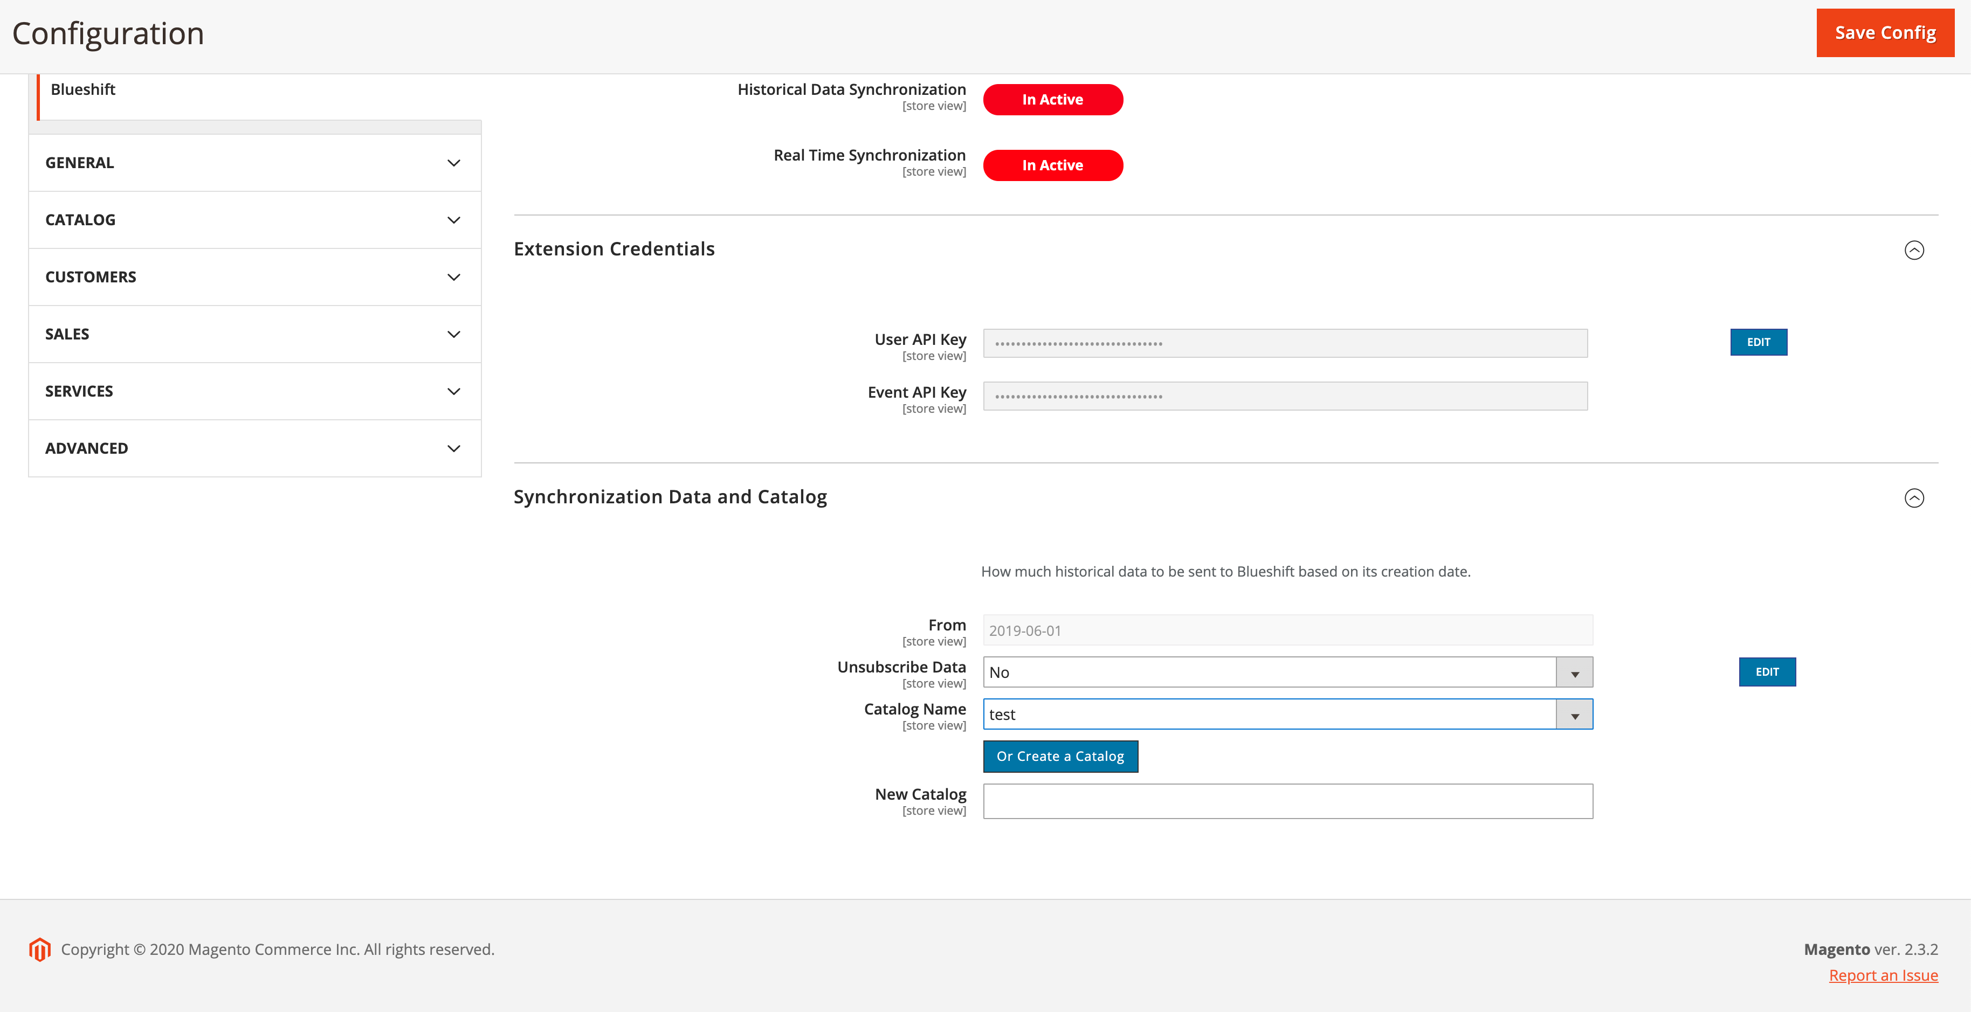1971x1012 pixels.
Task: Expand the CUSTOMERS section
Action: [x=255, y=277]
